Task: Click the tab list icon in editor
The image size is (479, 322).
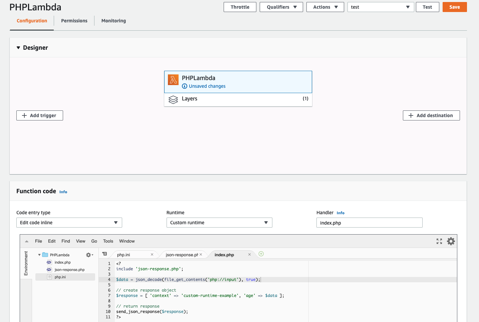Action: coord(105,254)
